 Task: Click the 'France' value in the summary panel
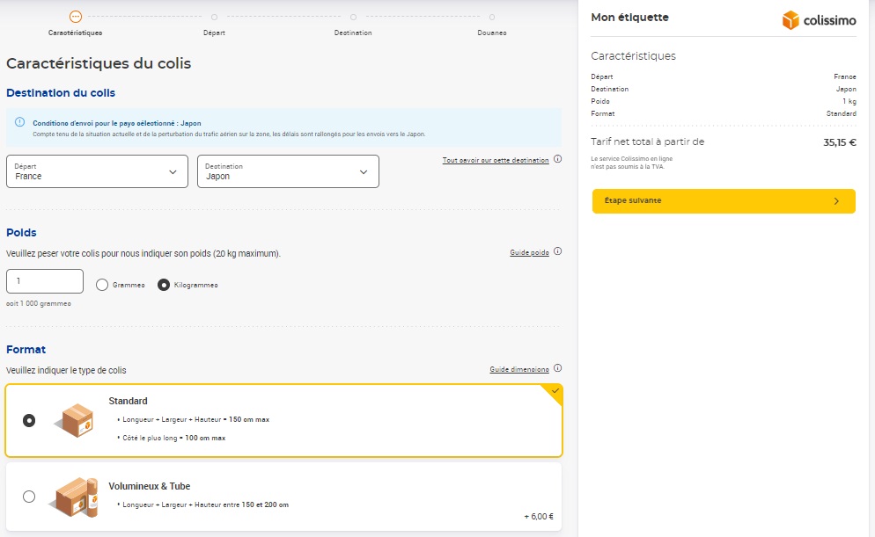(x=845, y=76)
